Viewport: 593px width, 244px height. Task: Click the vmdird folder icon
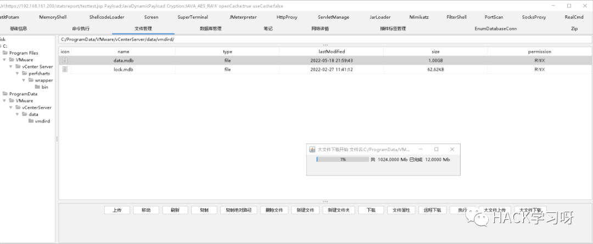pyautogui.click(x=31, y=121)
